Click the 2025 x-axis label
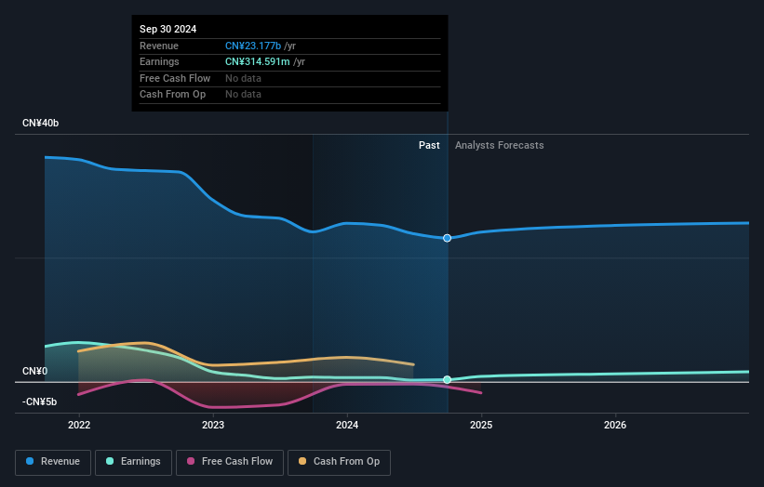This screenshot has height=487, width=764. click(x=481, y=426)
